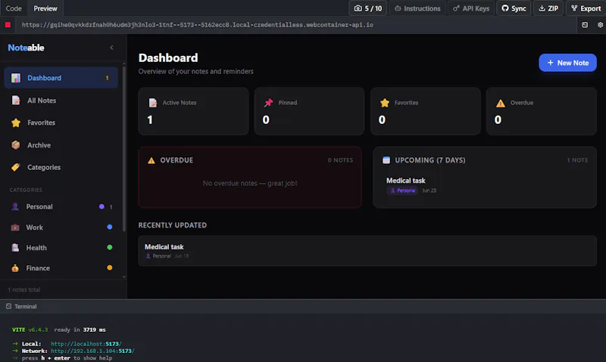Screen dimensions: 606x362
Task: Click the Dashboard badge count 1
Action: [107, 78]
